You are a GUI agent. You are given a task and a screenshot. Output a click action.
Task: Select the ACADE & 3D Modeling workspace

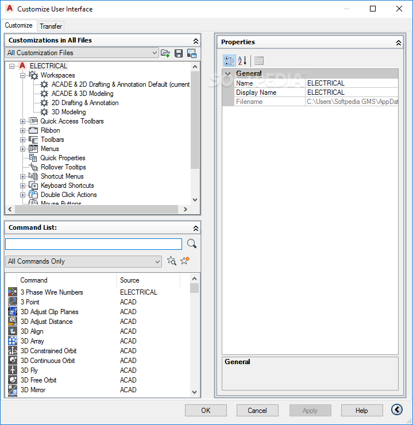click(x=82, y=94)
